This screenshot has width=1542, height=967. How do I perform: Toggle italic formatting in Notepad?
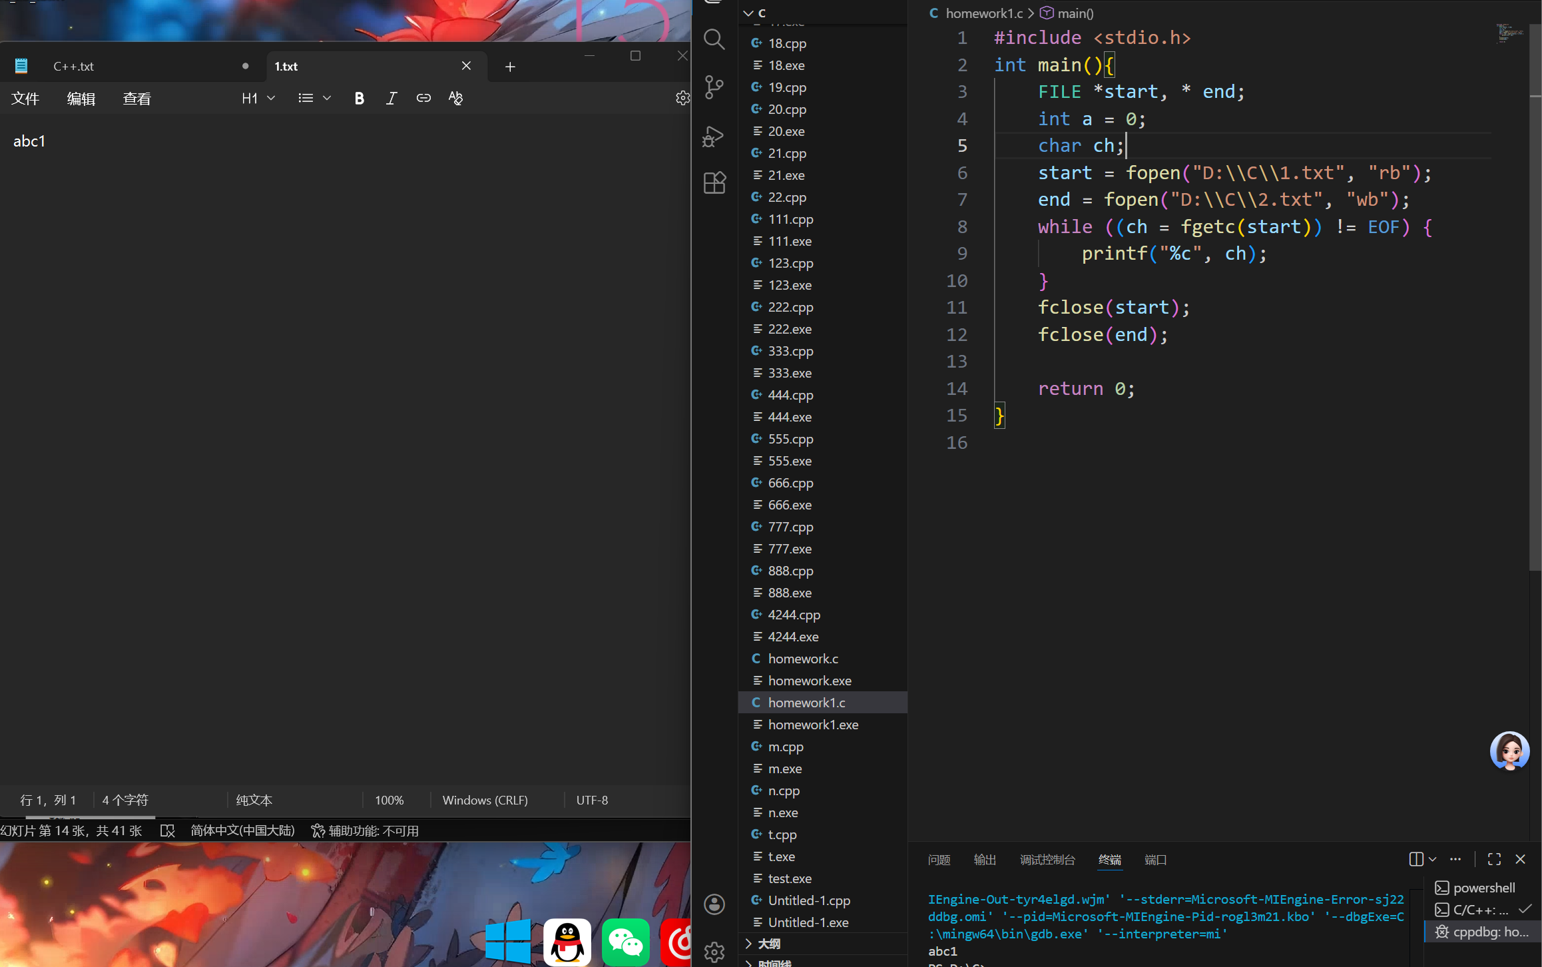click(x=391, y=98)
